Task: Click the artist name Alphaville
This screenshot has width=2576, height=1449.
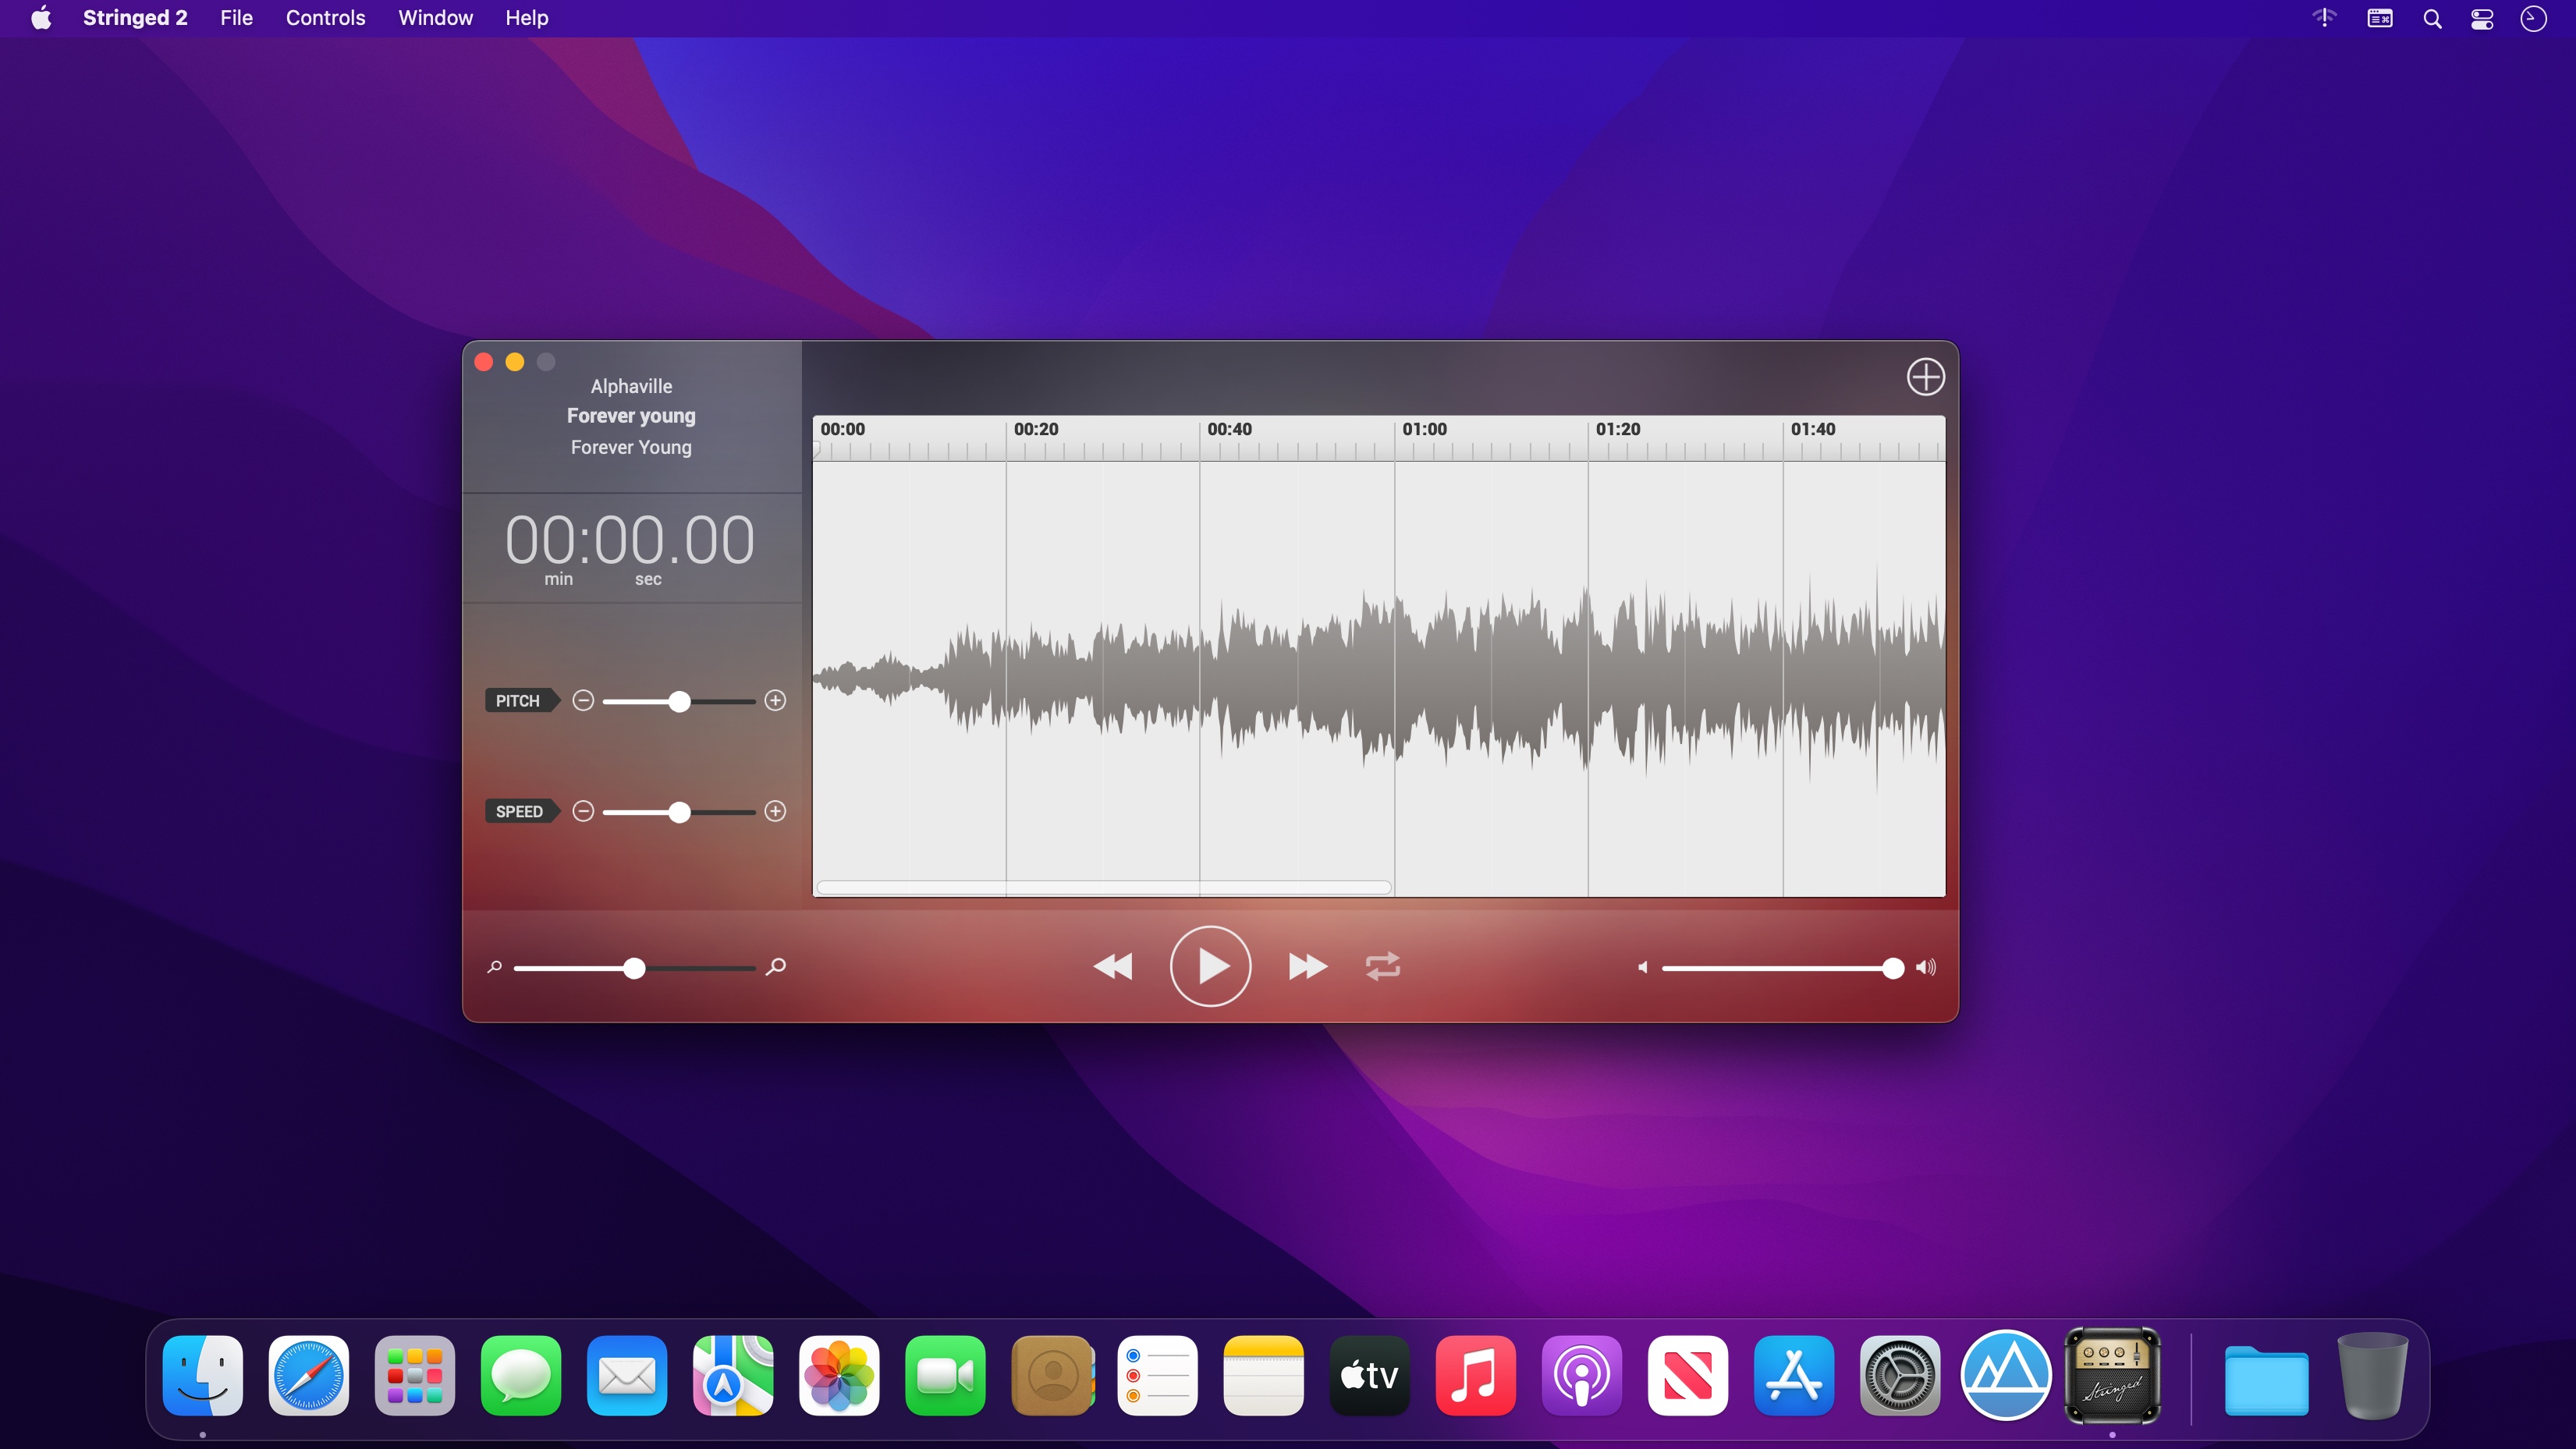Action: [631, 386]
